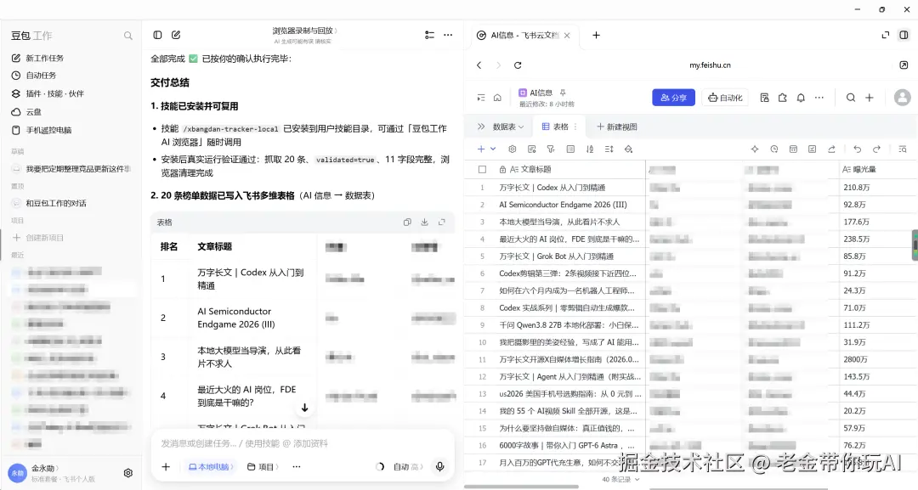Search within the Feishu base

[851, 98]
